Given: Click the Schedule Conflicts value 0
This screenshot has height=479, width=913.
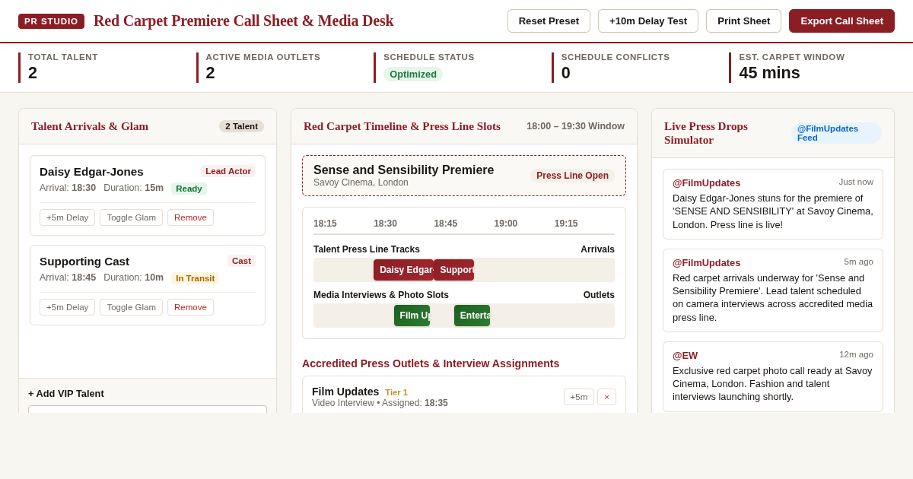Looking at the screenshot, I should (566, 73).
